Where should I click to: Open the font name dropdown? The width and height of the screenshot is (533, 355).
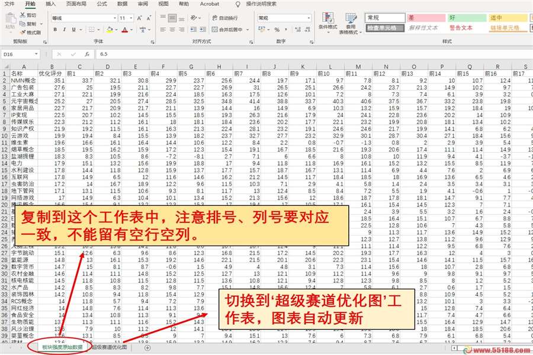click(115, 18)
